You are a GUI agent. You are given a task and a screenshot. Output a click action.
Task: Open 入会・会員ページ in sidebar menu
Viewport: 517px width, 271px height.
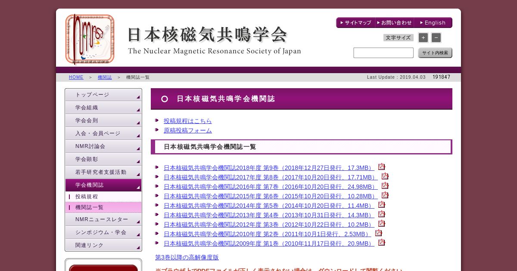click(103, 133)
